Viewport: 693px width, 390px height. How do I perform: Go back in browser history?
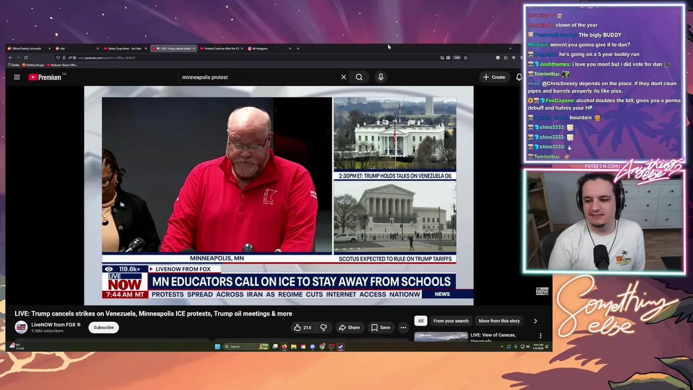10,57
